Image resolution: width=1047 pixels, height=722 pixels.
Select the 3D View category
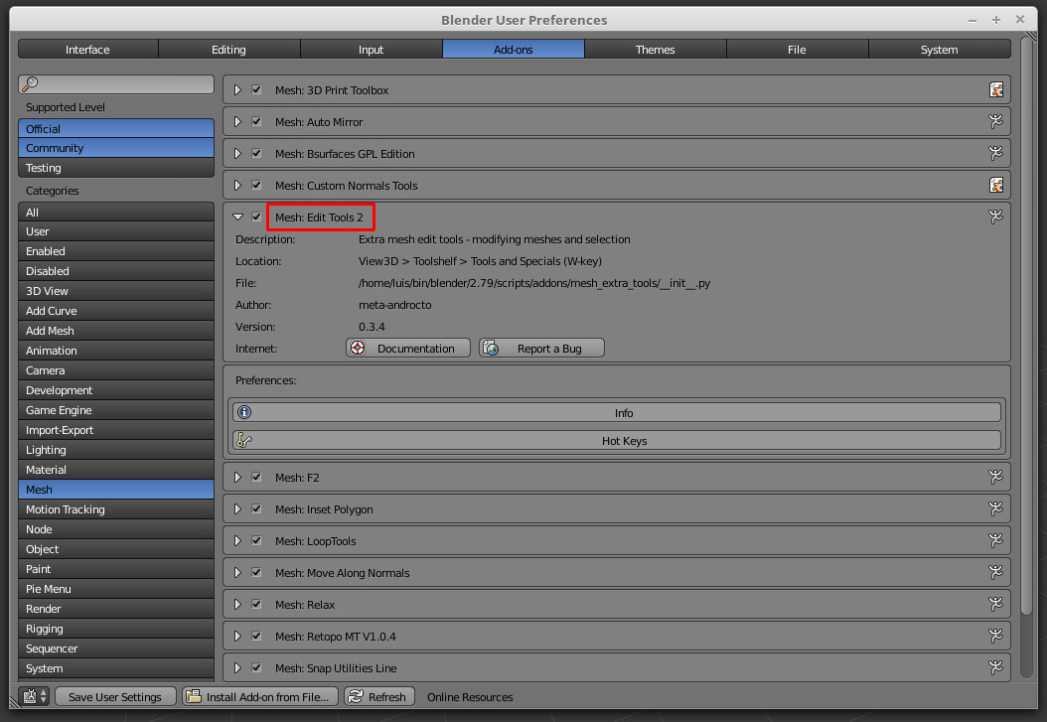point(116,291)
